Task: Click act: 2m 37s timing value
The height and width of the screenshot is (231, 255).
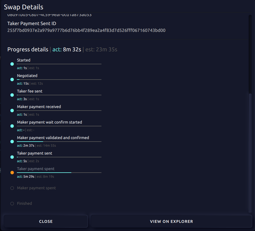Action: (26, 146)
